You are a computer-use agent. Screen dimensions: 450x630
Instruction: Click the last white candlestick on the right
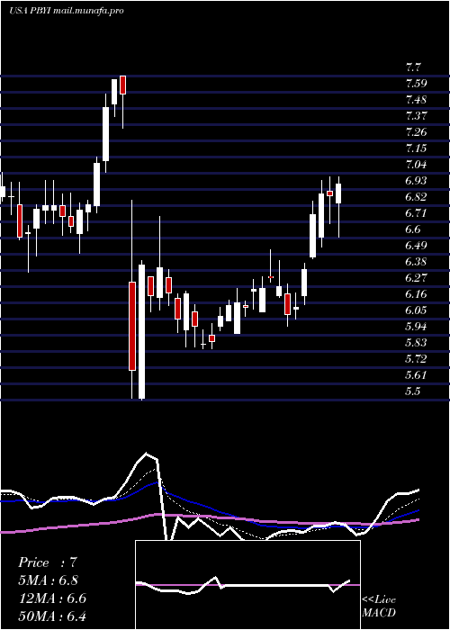point(338,193)
